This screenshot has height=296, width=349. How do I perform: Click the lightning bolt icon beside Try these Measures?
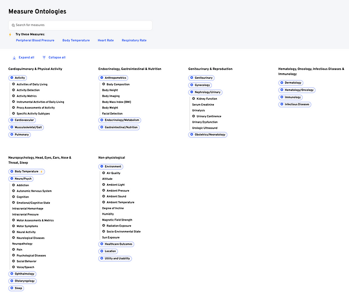click(10, 34)
